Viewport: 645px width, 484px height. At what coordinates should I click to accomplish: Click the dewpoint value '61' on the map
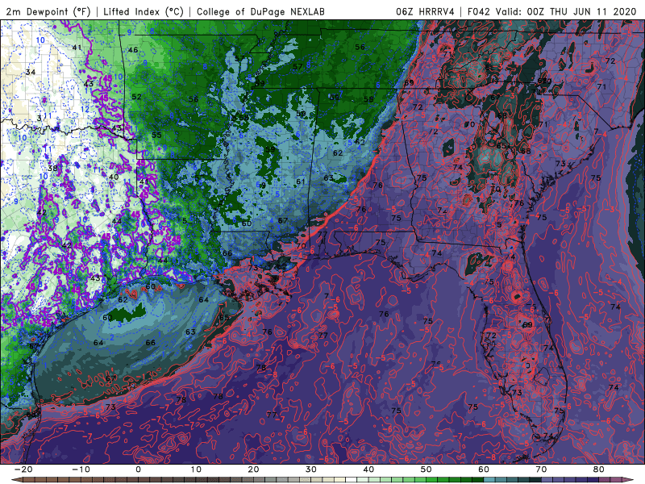tap(301, 181)
